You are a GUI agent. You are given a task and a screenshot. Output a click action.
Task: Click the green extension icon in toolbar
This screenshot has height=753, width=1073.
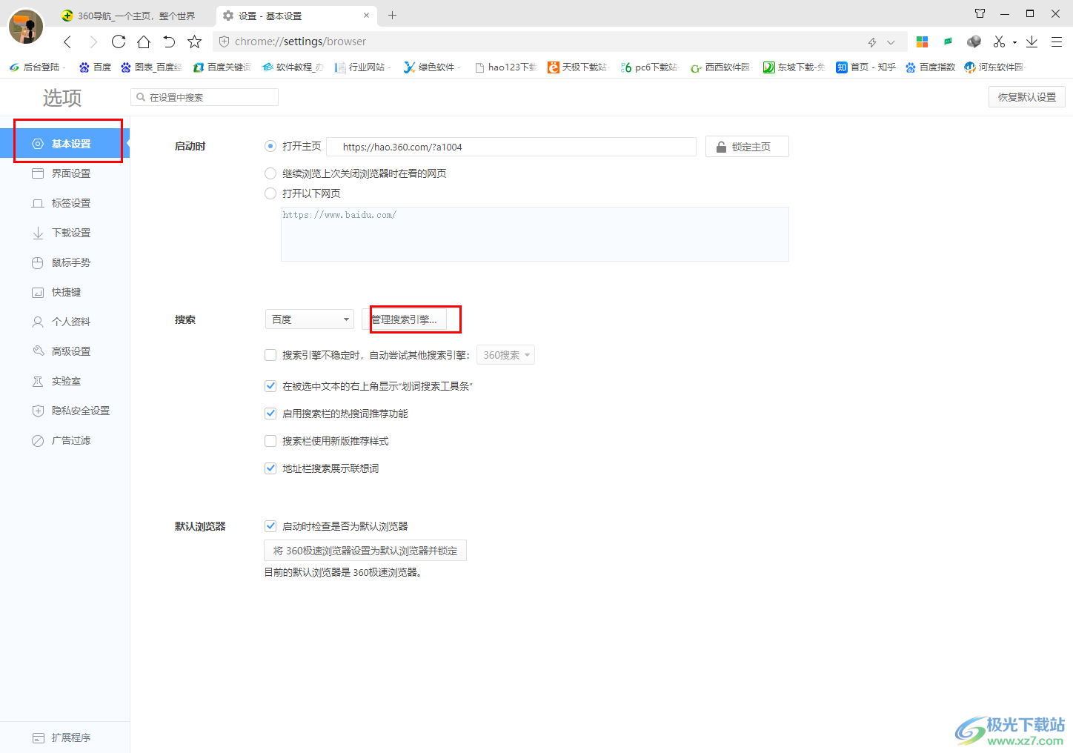[x=948, y=42]
